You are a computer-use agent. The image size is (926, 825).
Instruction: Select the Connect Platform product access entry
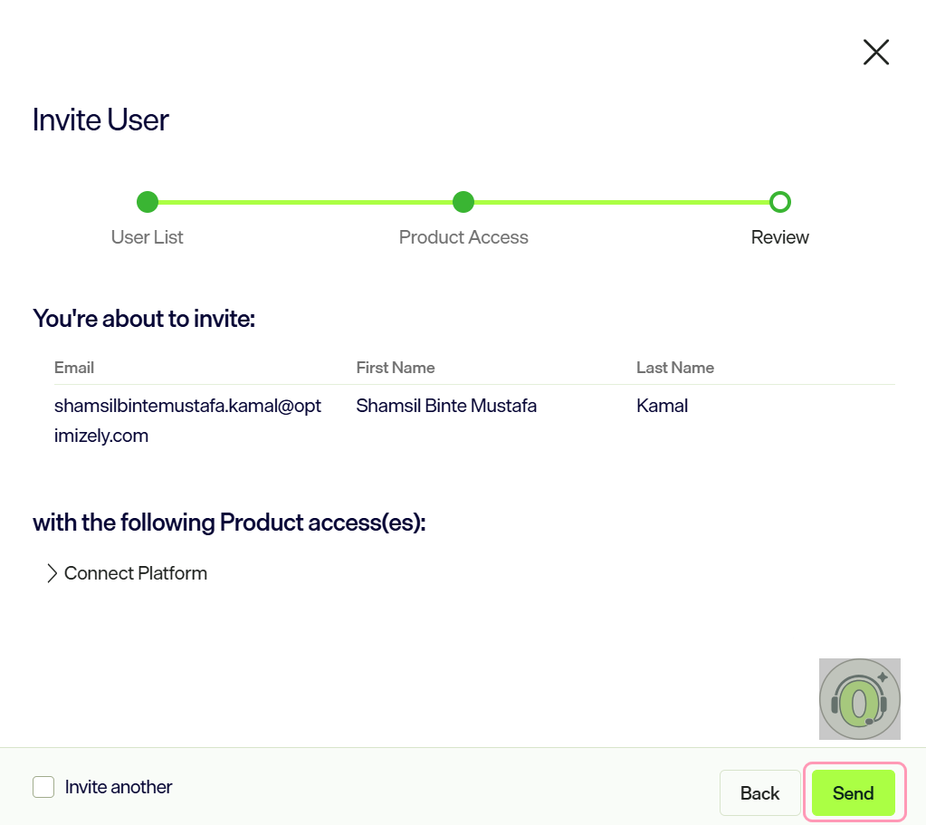(135, 573)
